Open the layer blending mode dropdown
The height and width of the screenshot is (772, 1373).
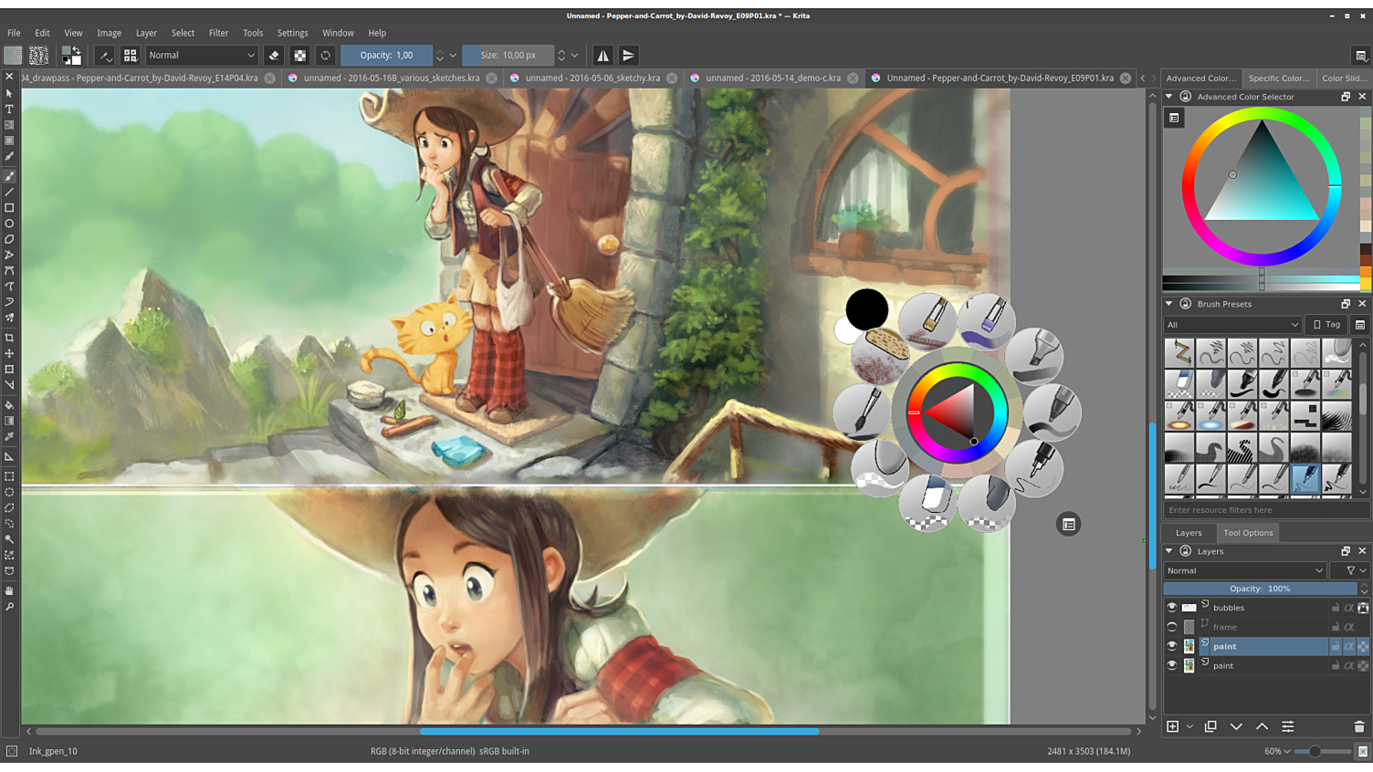[x=1243, y=570]
